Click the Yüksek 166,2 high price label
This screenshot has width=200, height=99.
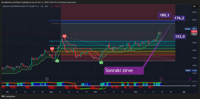190,29
